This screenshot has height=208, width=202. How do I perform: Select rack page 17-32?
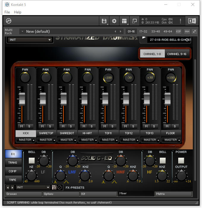tap(143, 32)
